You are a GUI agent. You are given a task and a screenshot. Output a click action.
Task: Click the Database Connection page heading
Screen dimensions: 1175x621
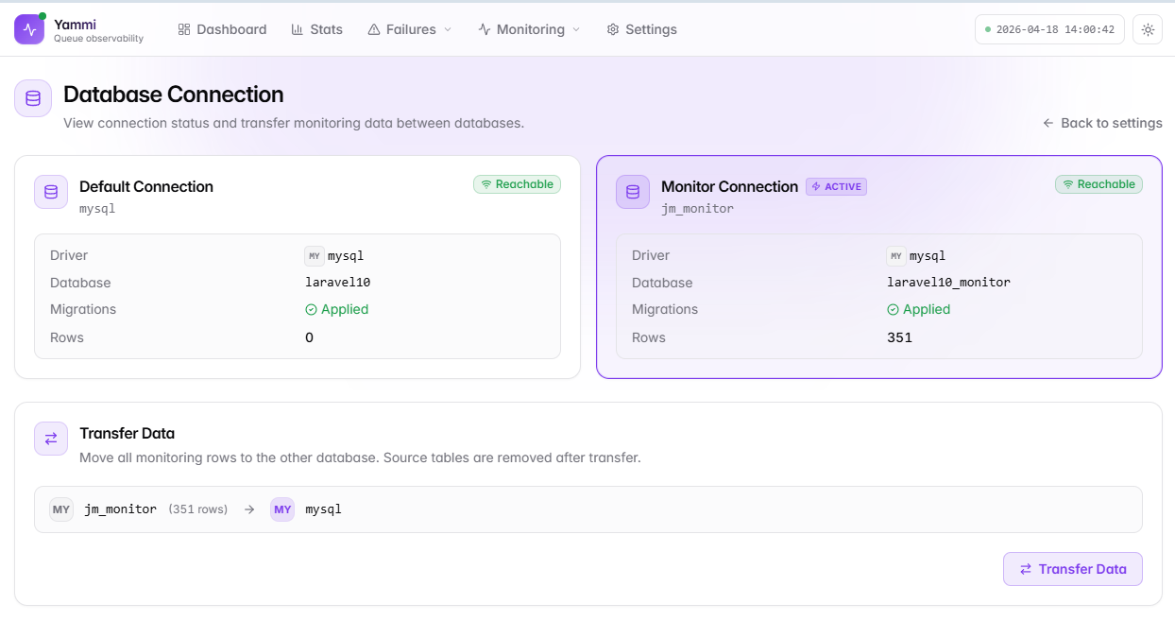pyautogui.click(x=174, y=95)
